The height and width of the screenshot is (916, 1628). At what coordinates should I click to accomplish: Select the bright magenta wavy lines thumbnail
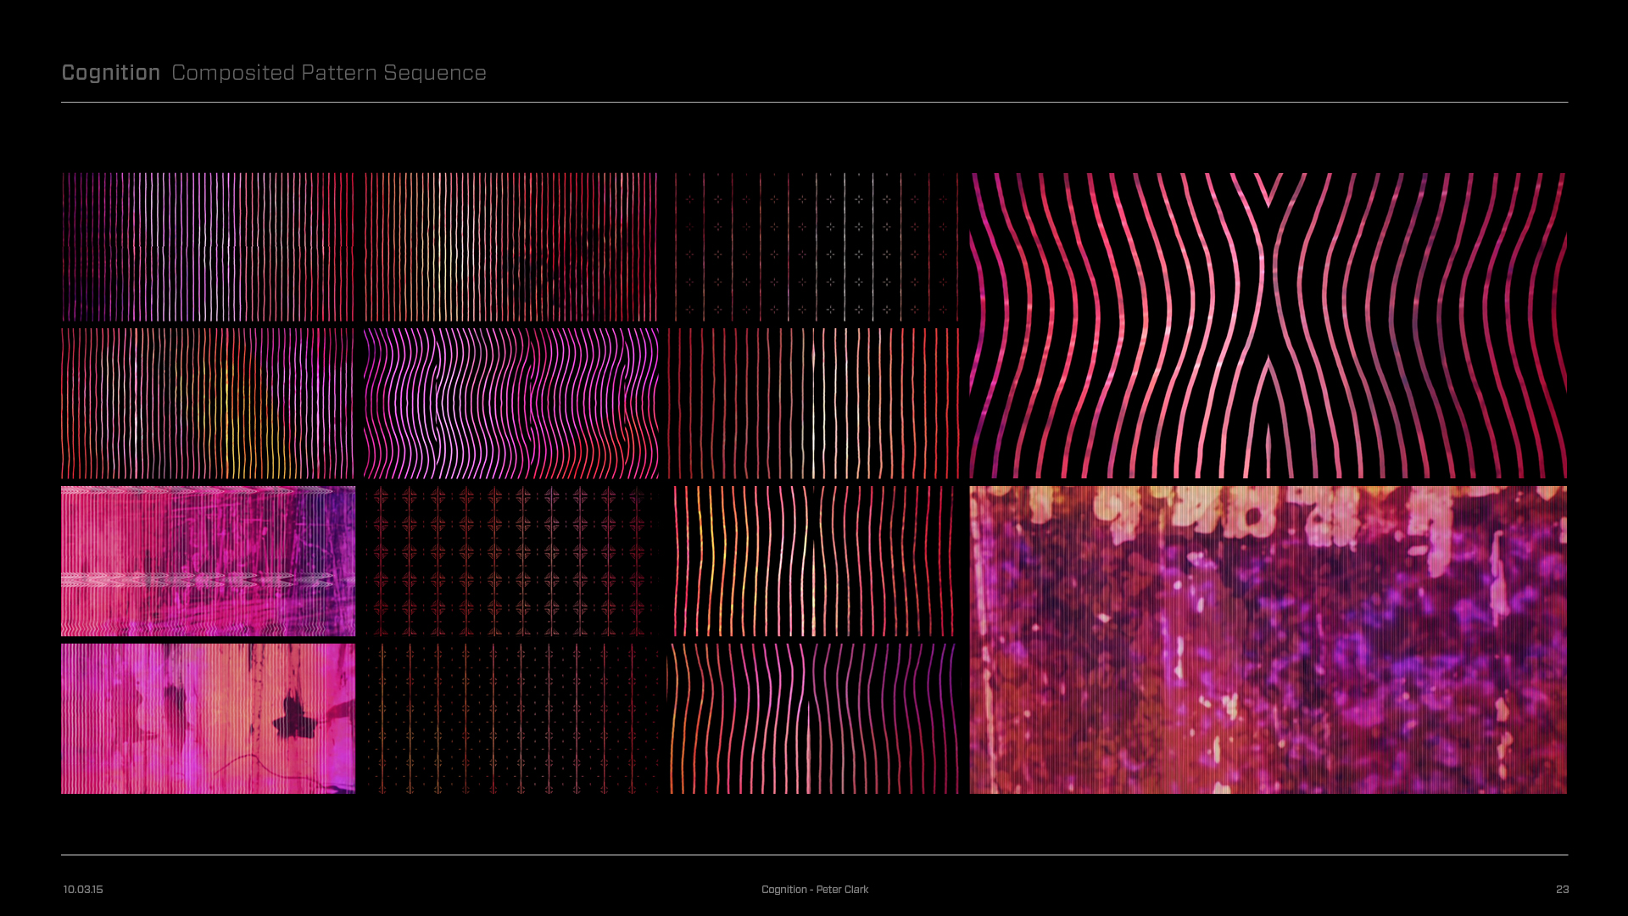click(510, 404)
